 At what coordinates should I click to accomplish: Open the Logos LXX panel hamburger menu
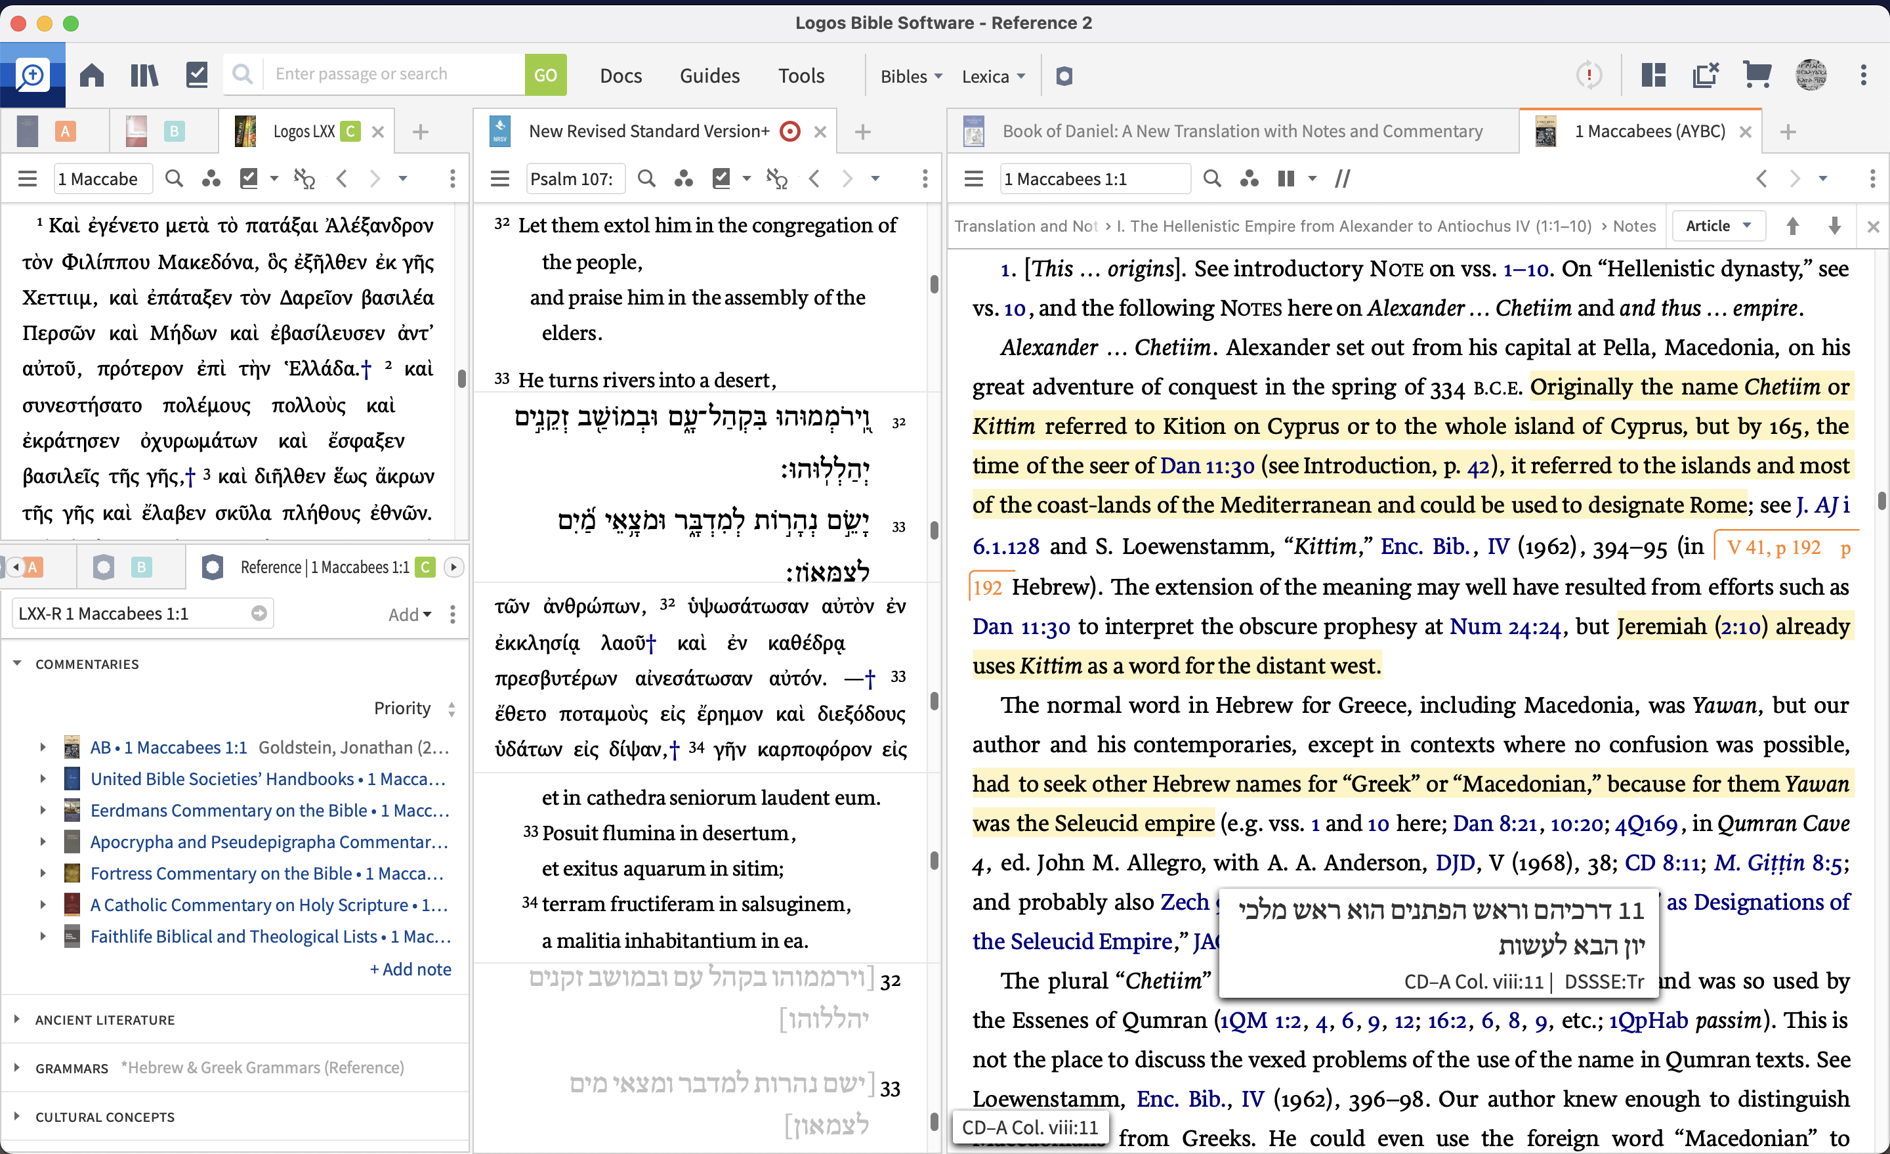[28, 179]
